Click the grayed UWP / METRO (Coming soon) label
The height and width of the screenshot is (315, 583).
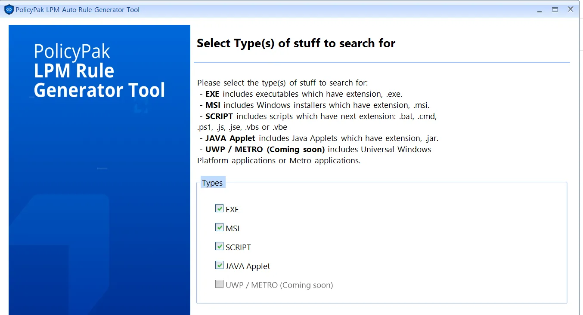pyautogui.click(x=279, y=285)
